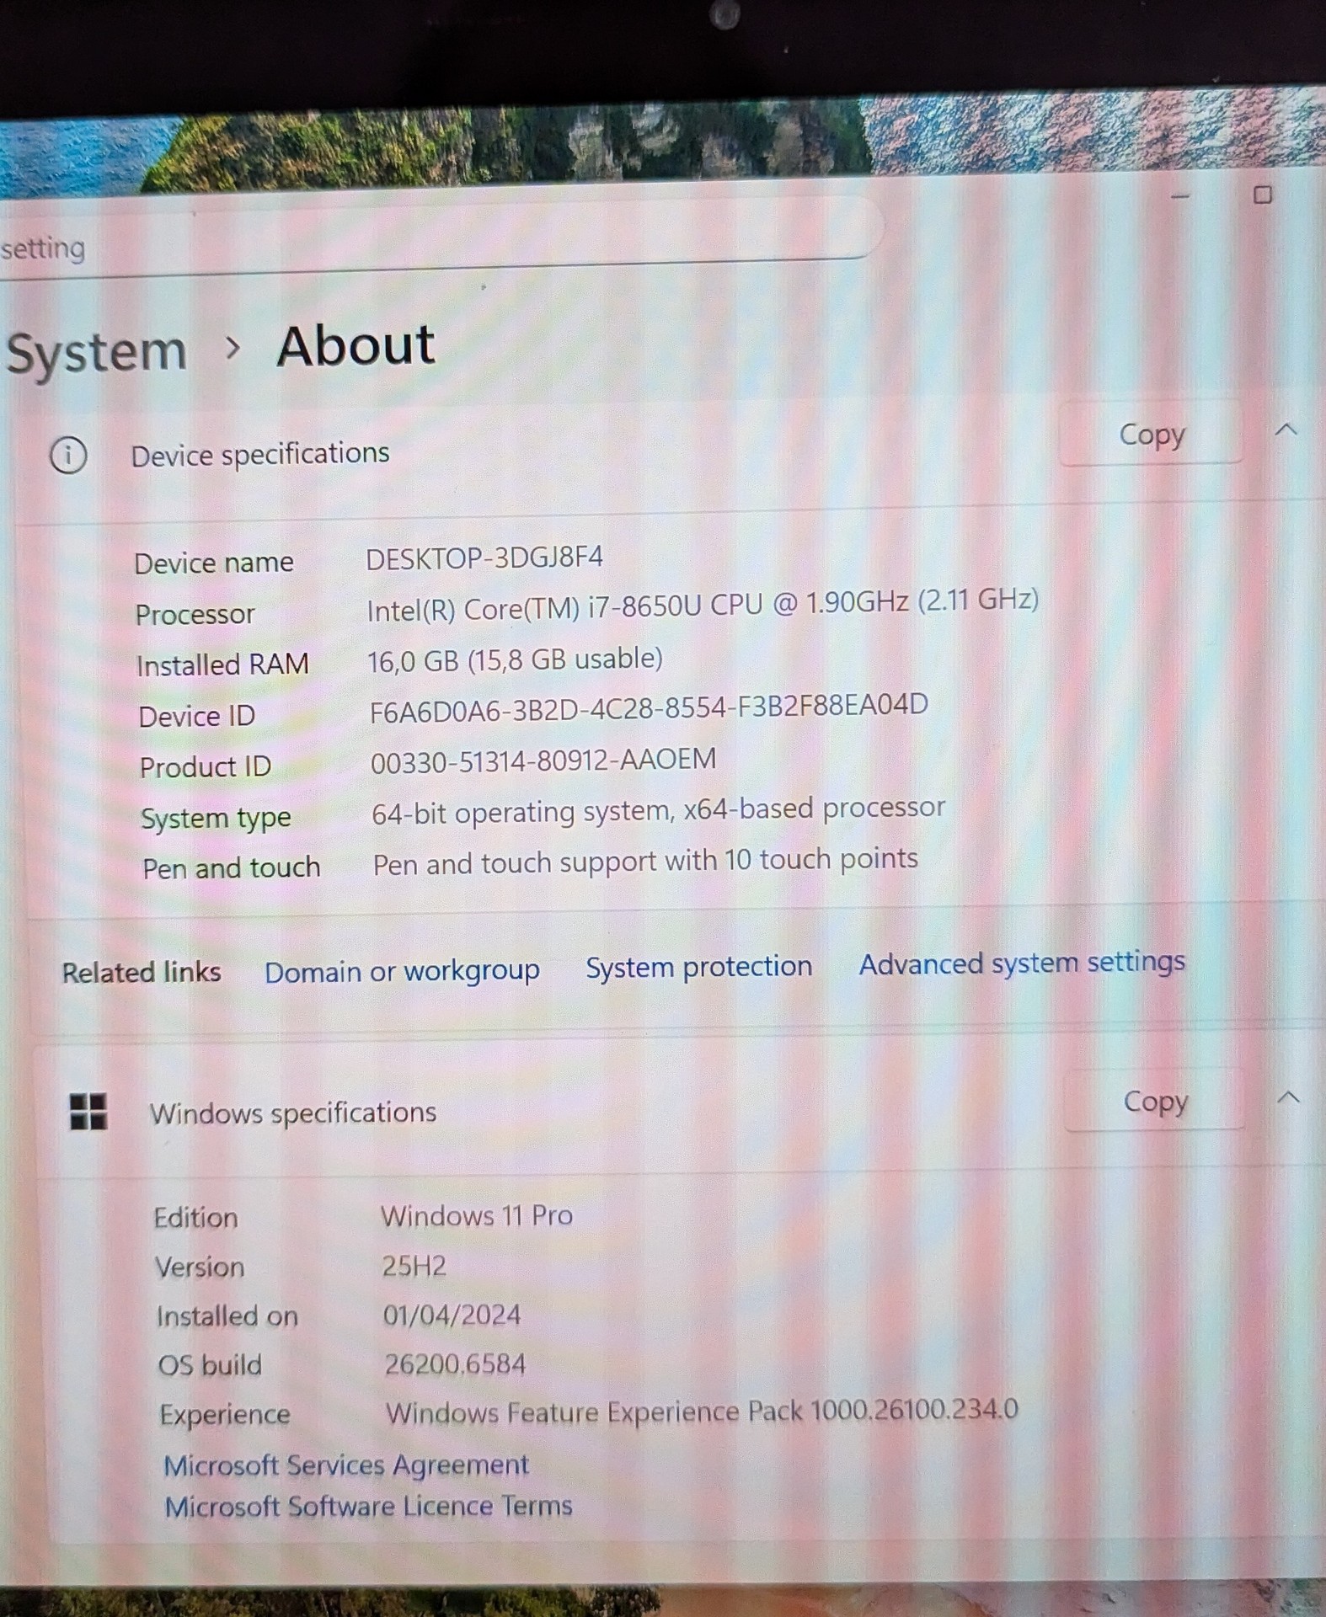Click into the settings search box

[x=421, y=244]
